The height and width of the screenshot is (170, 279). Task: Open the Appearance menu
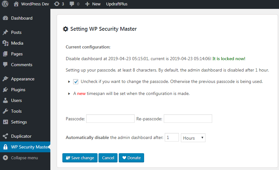point(22,79)
